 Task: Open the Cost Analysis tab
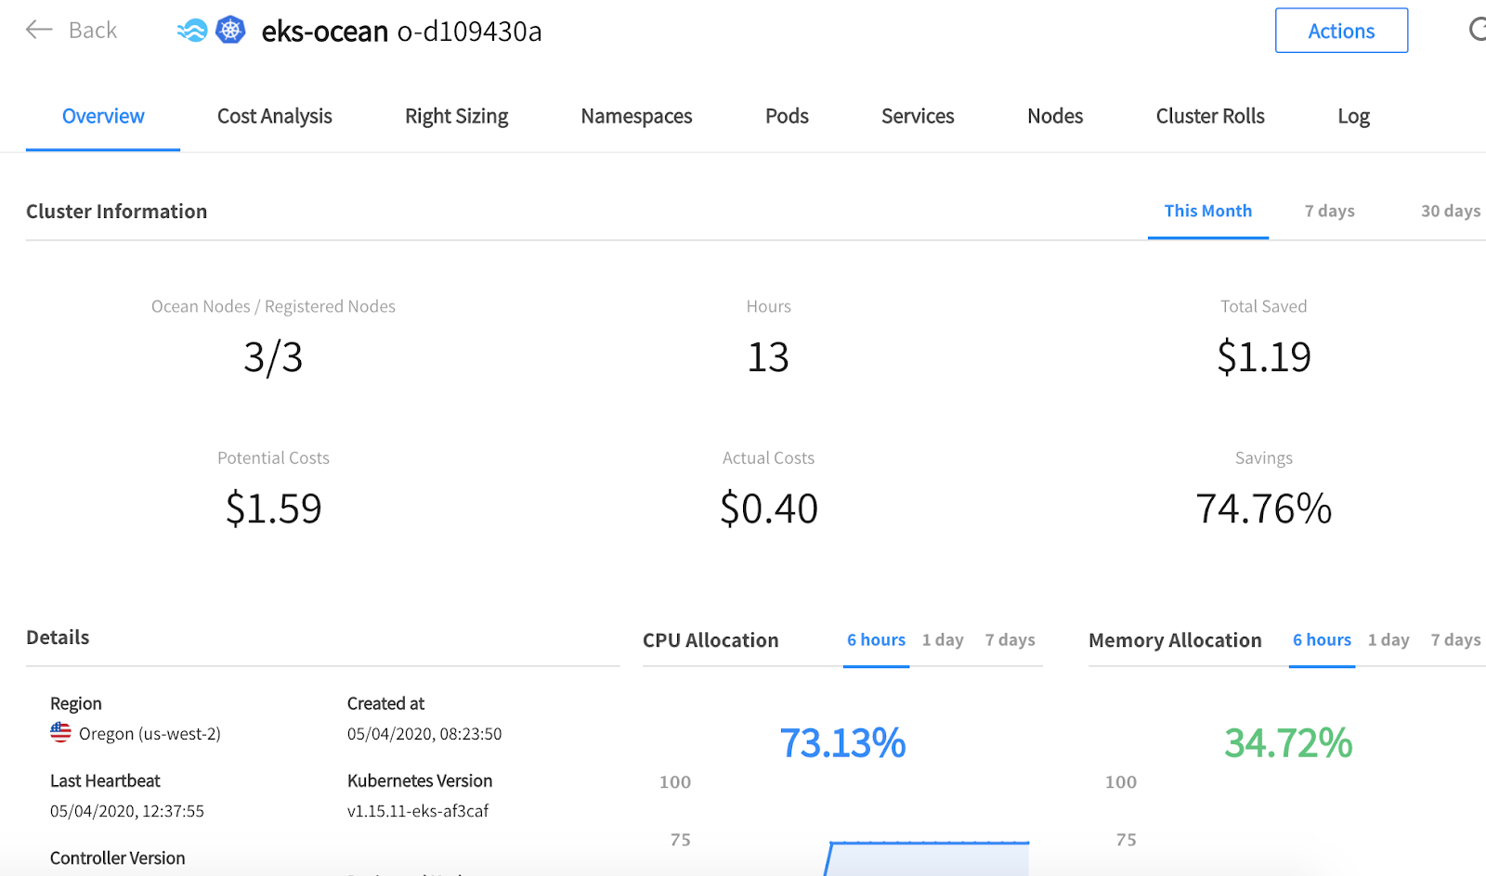coord(275,116)
